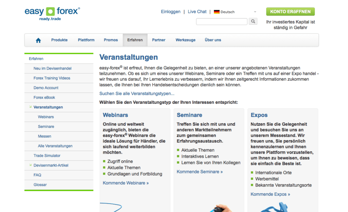Click 'Lernen Sie von Ihren Kollegen' text
This screenshot has width=348, height=212.
tap(211, 162)
